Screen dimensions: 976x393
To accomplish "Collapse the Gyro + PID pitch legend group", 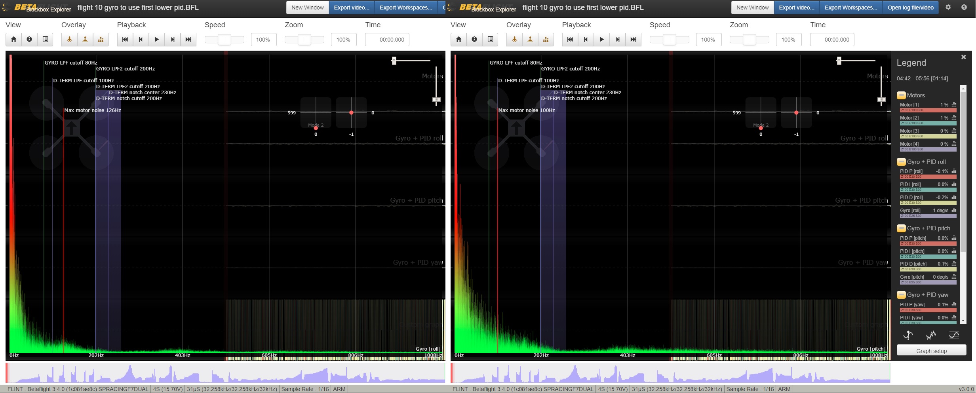I will click(901, 228).
